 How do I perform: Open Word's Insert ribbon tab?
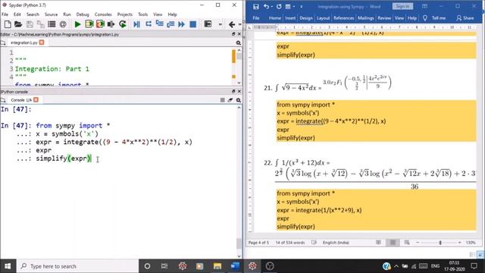pos(290,18)
